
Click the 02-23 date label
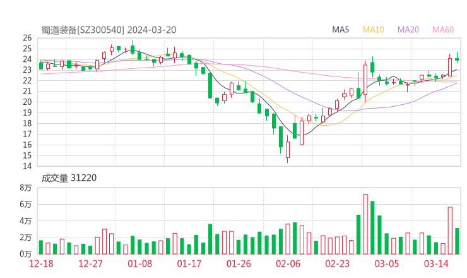tap(337, 263)
